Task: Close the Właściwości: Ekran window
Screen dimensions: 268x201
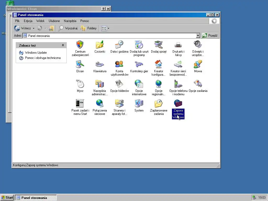Action: [x=108, y=9]
